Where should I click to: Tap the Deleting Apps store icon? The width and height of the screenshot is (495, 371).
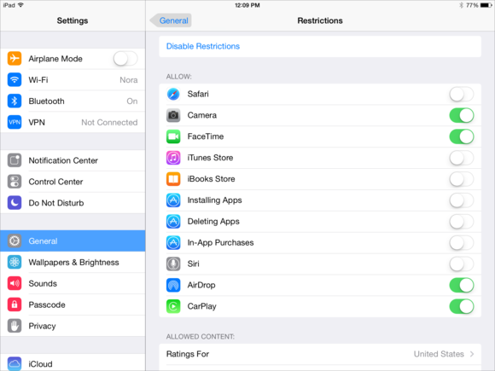pos(173,221)
